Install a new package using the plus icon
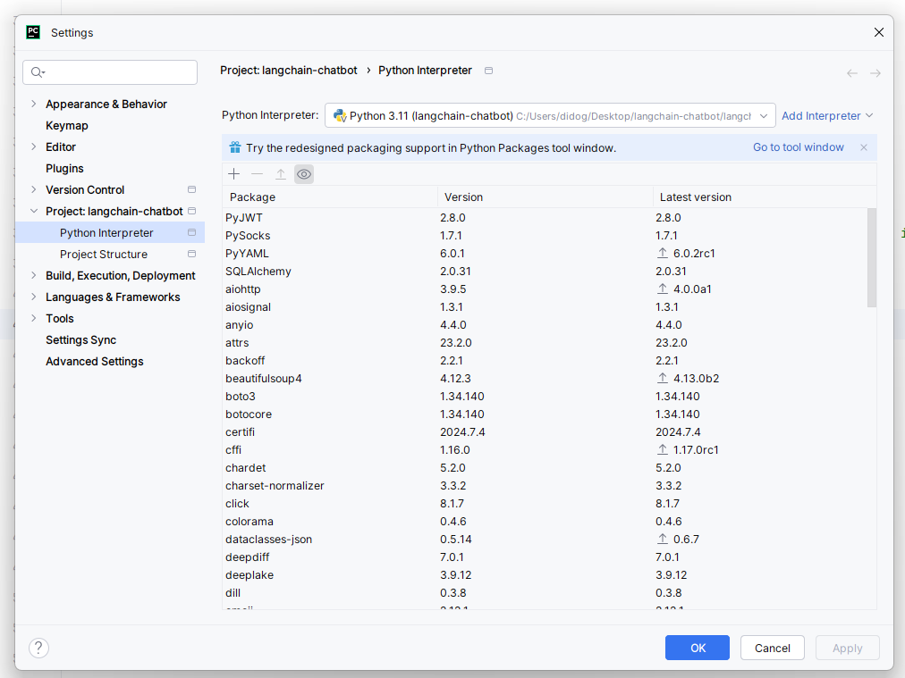This screenshot has height=678, width=905. (233, 173)
